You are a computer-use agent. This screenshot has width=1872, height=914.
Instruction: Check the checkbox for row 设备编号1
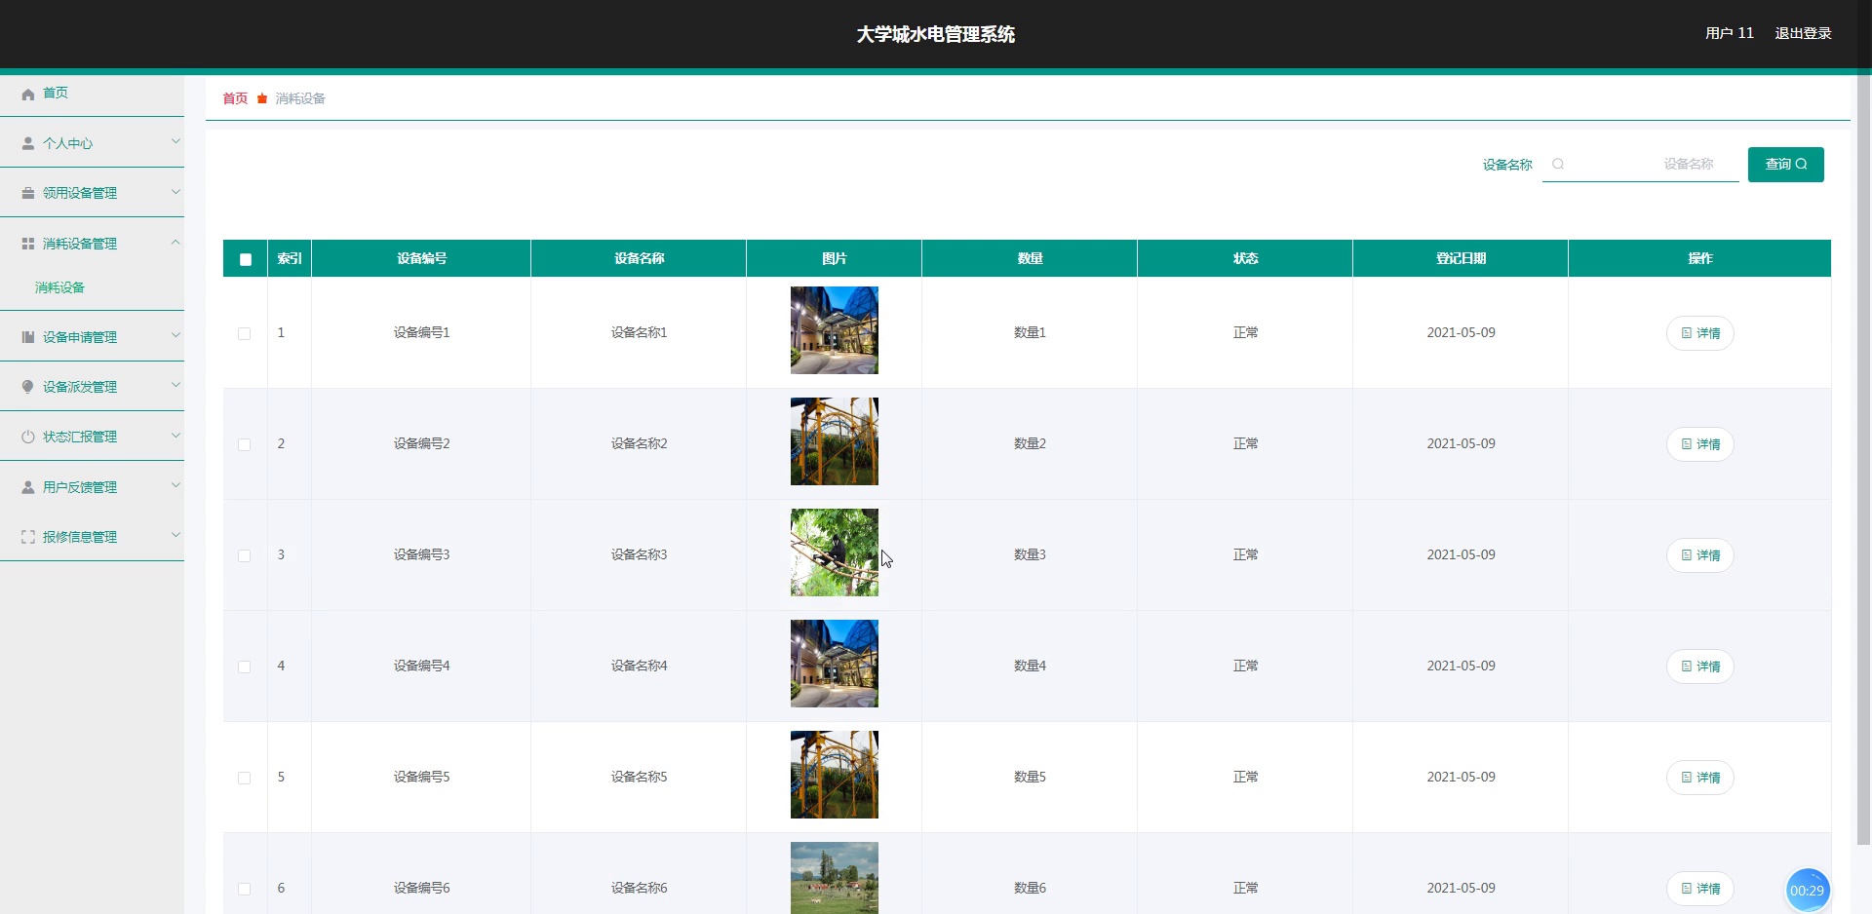[245, 333]
